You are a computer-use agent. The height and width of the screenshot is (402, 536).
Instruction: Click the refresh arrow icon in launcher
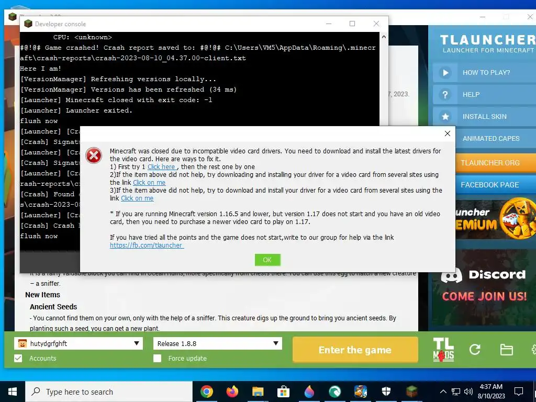[x=475, y=349]
